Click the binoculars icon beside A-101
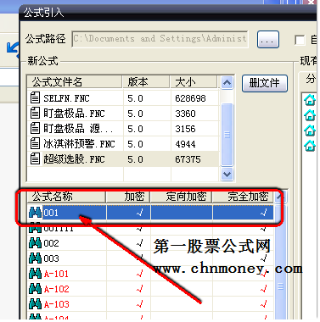The image size is (320, 322). [x=35, y=274]
